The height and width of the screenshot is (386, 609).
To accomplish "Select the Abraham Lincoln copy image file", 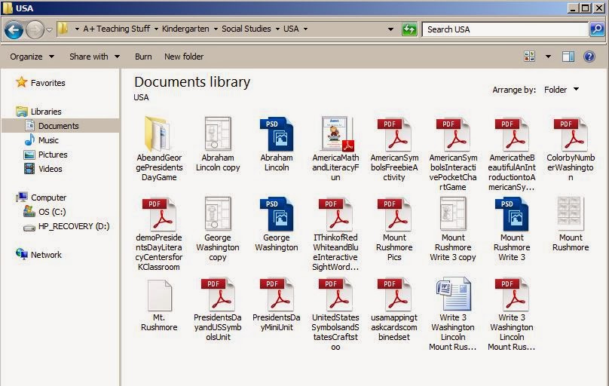I will tap(218, 144).
